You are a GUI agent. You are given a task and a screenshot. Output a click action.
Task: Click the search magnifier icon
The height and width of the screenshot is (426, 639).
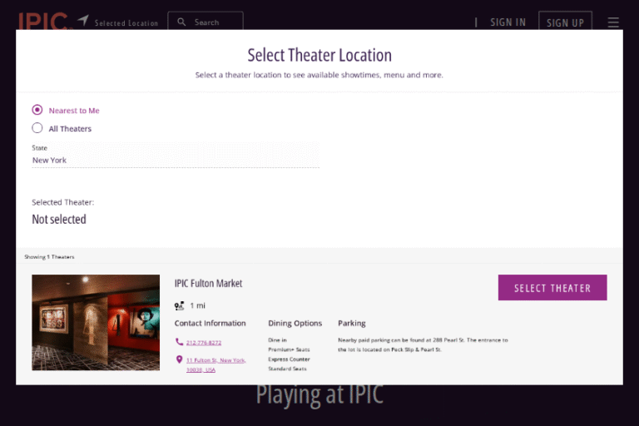pyautogui.click(x=182, y=22)
